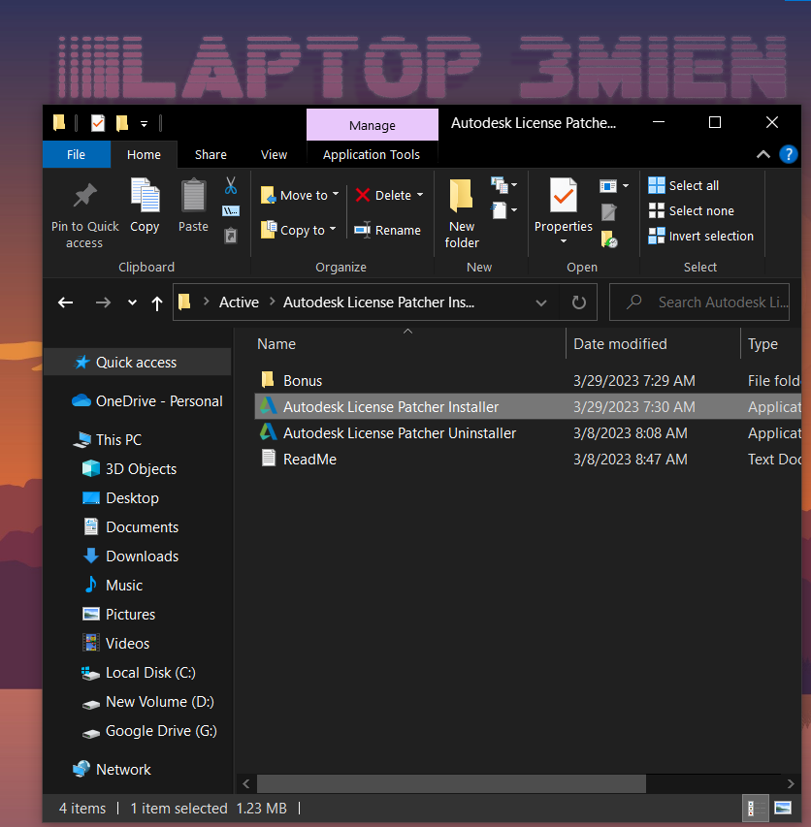Image resolution: width=811 pixels, height=827 pixels.
Task: Open the Share ribbon tab
Action: (x=211, y=154)
